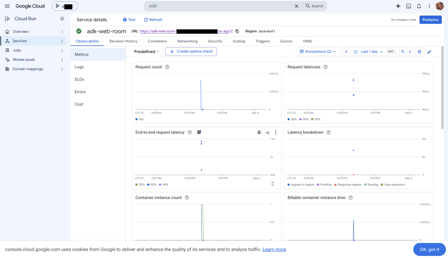This screenshot has height=258, width=448.
Task: Click the Cloud Run product logo
Action: click(x=7, y=18)
